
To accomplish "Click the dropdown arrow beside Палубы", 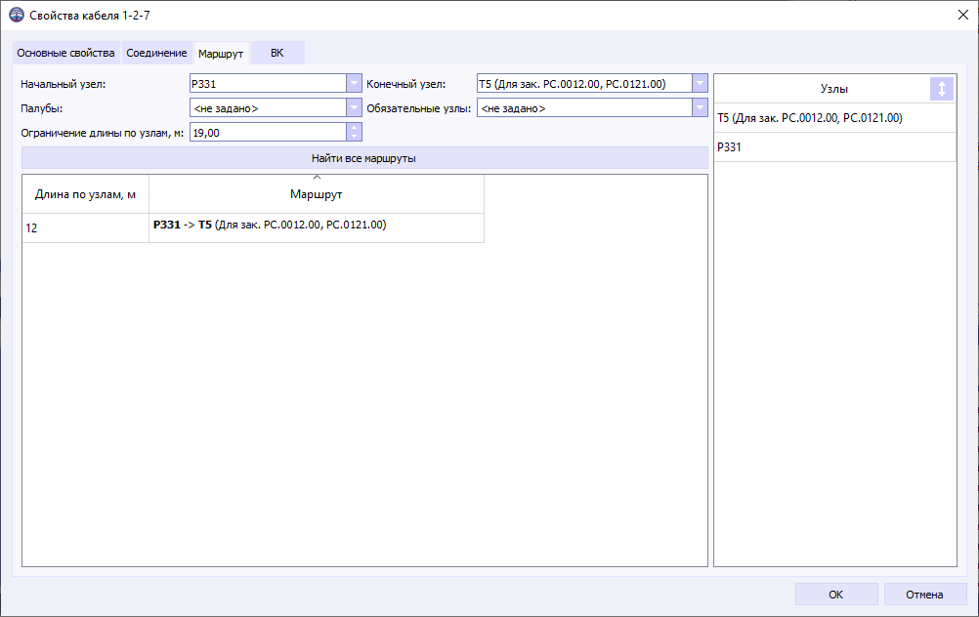I will (x=353, y=107).
